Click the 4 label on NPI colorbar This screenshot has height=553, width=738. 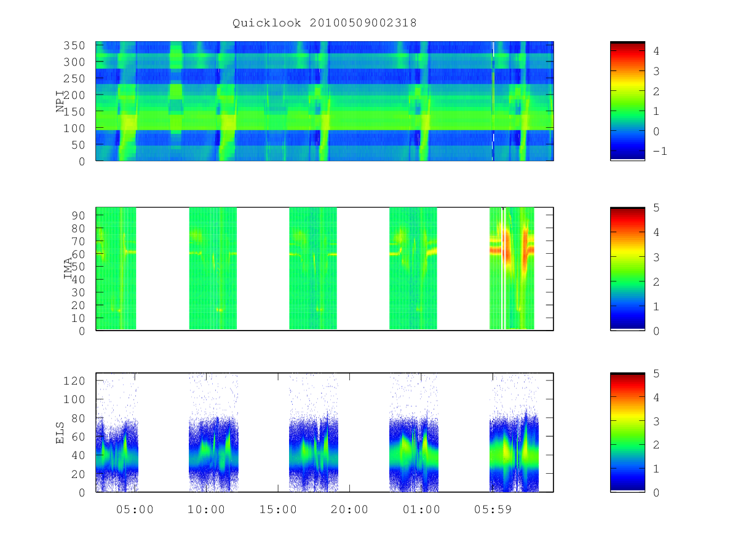tap(656, 52)
